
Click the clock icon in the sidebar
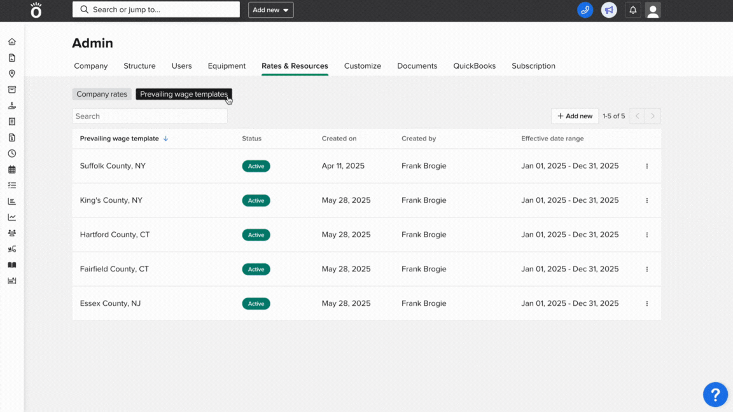tap(11, 153)
